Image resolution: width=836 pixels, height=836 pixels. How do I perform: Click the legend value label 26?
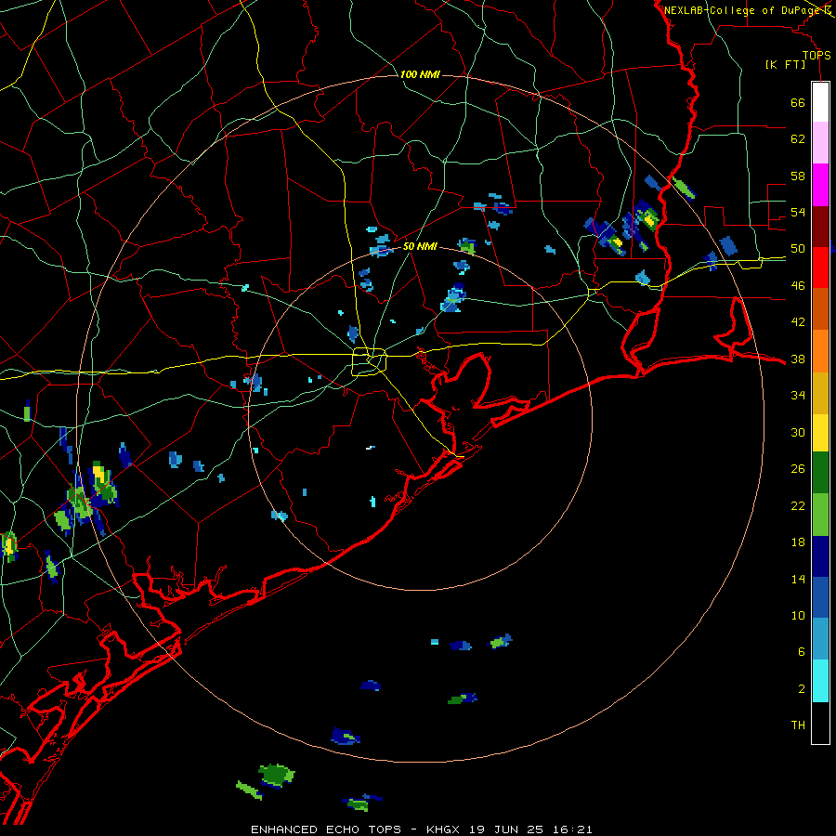tap(798, 469)
